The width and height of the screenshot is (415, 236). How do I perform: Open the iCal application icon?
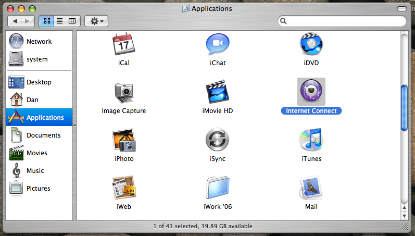pyautogui.click(x=124, y=44)
